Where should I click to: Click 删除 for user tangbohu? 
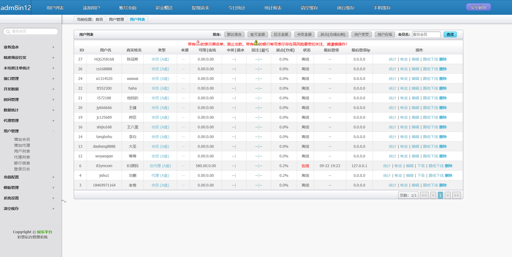(443, 137)
